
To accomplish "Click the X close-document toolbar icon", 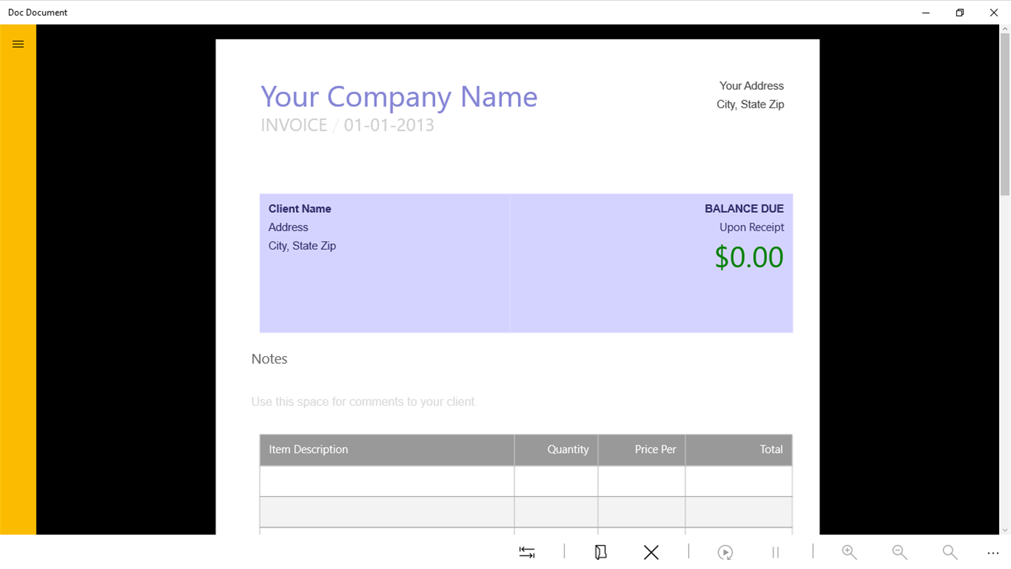I will [651, 552].
